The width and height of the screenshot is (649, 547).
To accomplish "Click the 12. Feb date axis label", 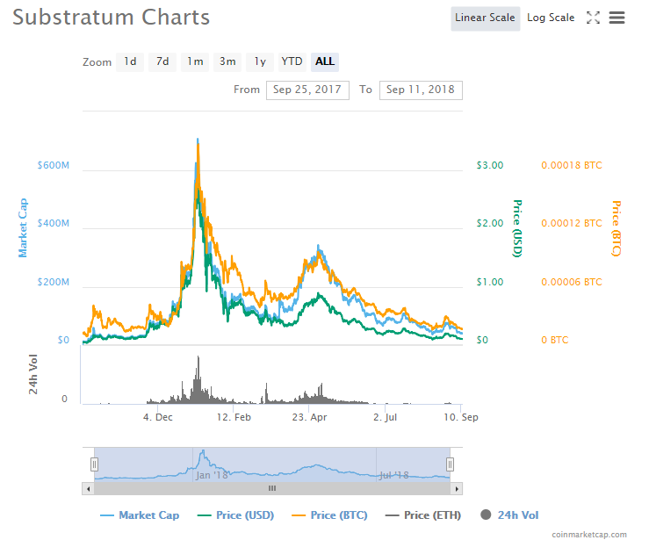I will (x=234, y=417).
